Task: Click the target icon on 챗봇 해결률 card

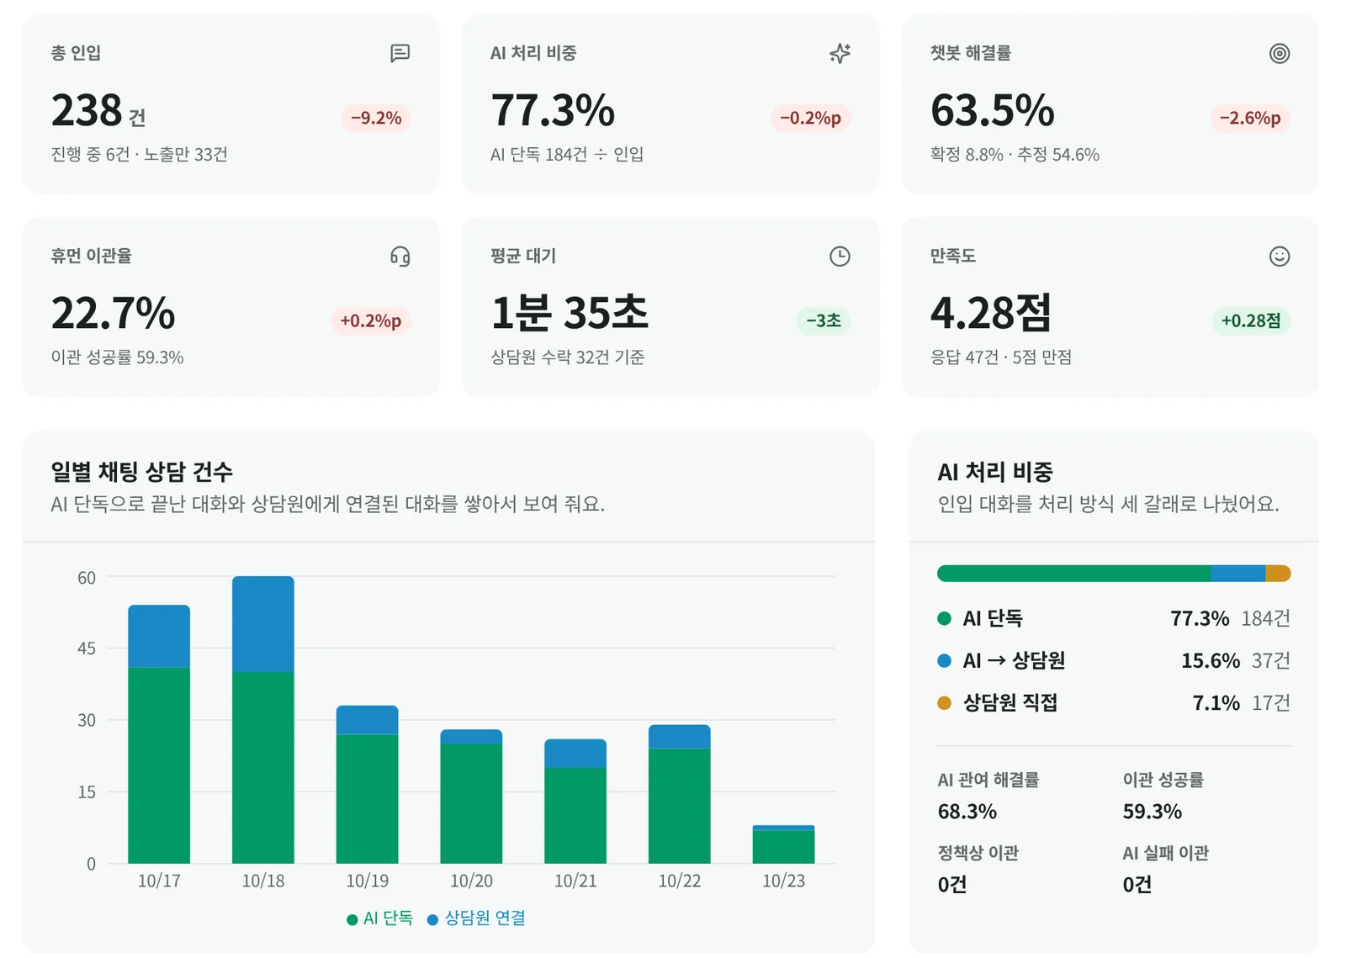Action: click(x=1279, y=53)
